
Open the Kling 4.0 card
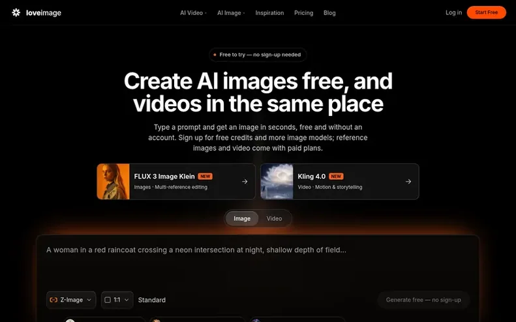(x=340, y=182)
